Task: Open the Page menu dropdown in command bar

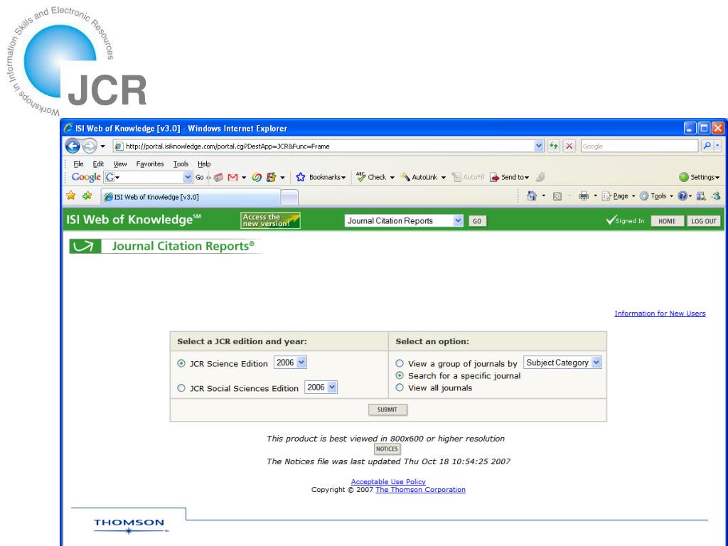Action: [x=619, y=196]
